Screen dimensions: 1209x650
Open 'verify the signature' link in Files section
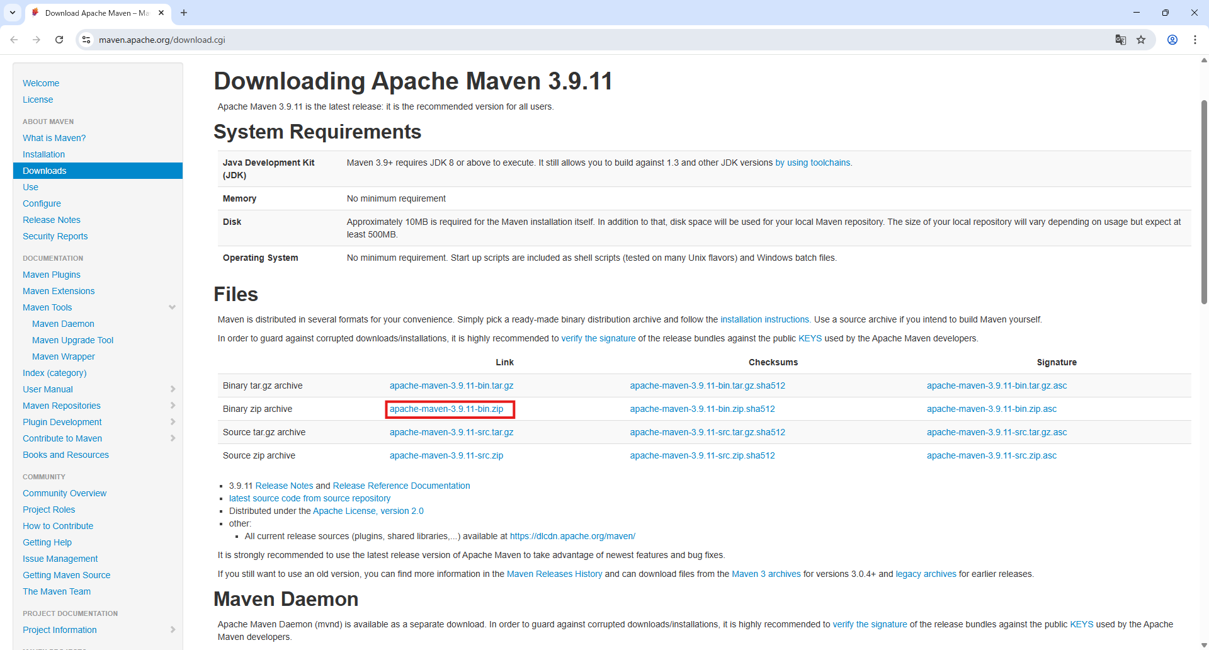pyautogui.click(x=599, y=338)
